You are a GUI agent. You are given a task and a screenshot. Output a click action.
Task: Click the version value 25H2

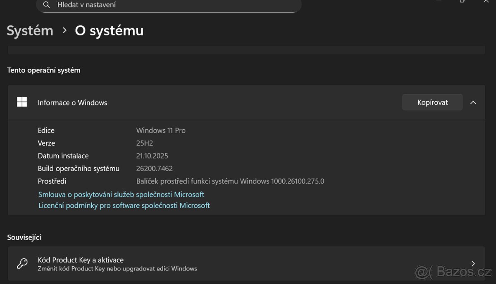click(x=145, y=143)
